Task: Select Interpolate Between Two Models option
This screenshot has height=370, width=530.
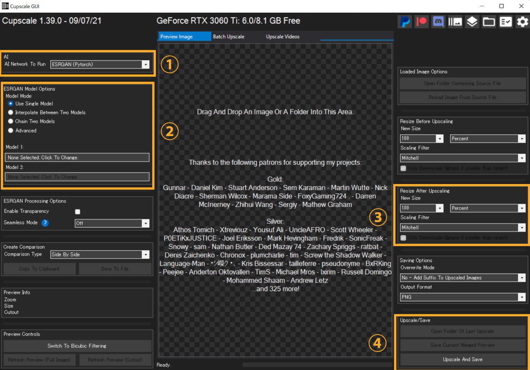Action: [x=11, y=113]
